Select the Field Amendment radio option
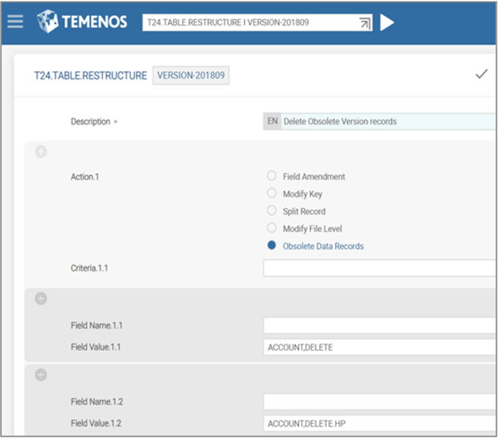The height and width of the screenshot is (439, 499). pyautogui.click(x=272, y=176)
